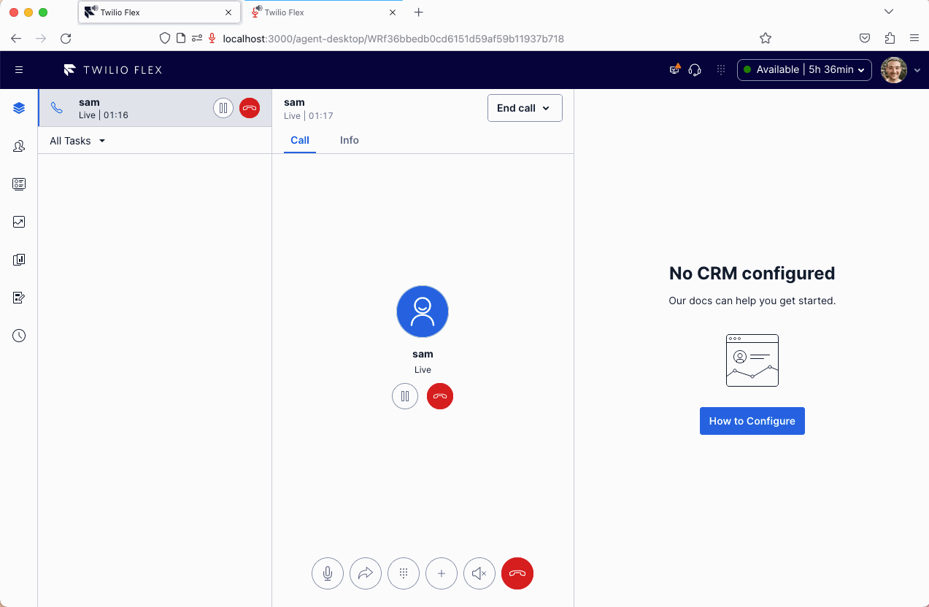Open the Queues Stats icon in sidebar

click(x=19, y=184)
